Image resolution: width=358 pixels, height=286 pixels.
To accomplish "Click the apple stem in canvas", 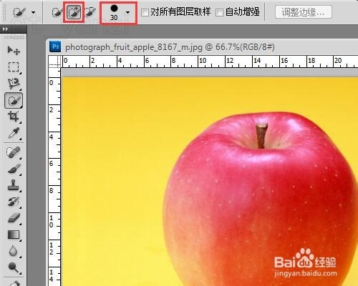I will click(x=261, y=135).
